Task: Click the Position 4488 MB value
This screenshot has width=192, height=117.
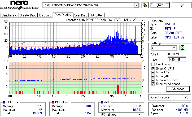Action: (x=182, y=110)
